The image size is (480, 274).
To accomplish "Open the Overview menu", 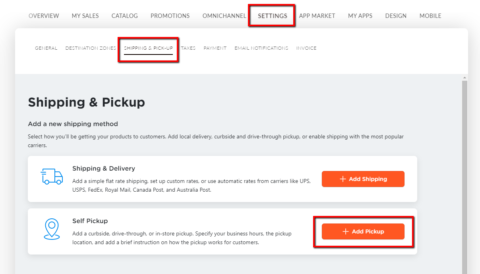I will (44, 16).
